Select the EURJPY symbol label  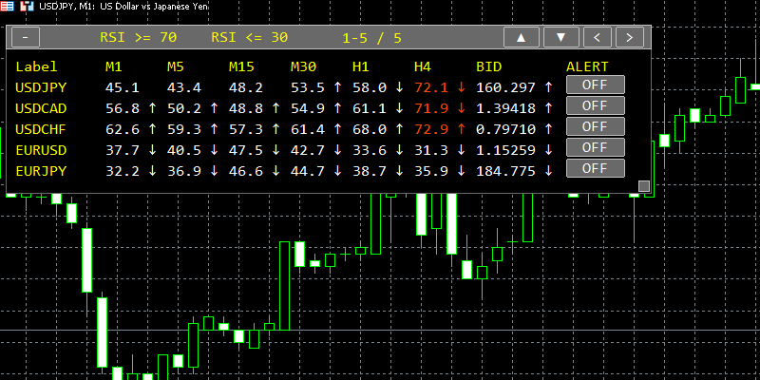click(41, 171)
